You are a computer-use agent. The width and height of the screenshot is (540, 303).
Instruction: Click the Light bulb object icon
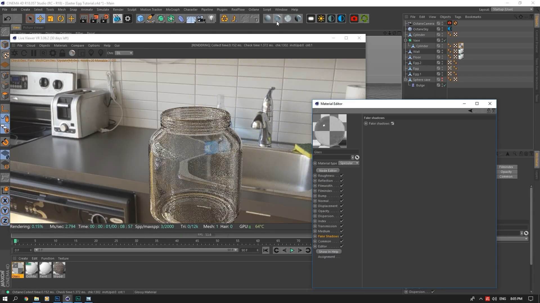tap(211, 19)
